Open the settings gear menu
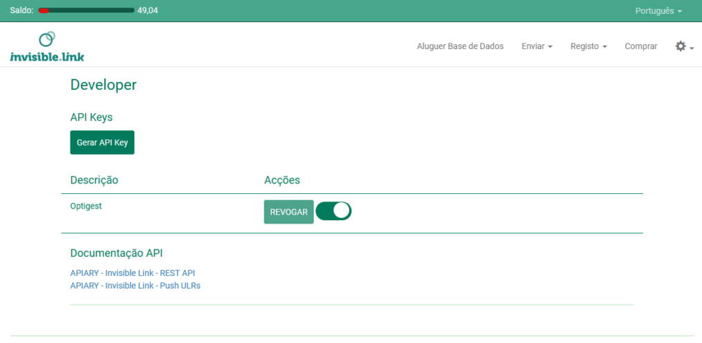This screenshot has height=343, width=702. tap(683, 46)
